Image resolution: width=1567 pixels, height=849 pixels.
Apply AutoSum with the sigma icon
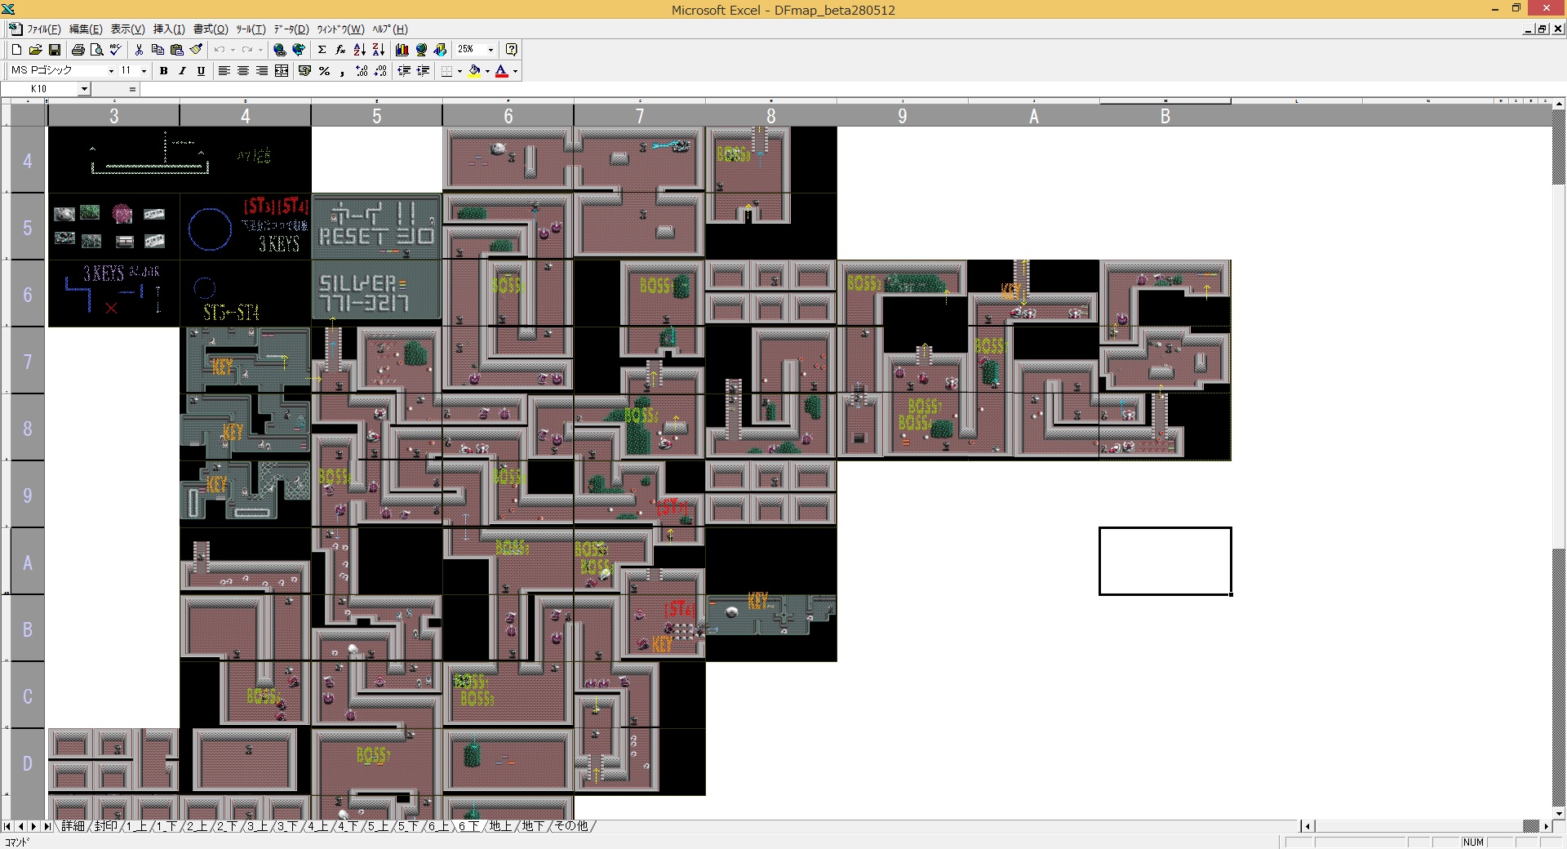coord(322,50)
